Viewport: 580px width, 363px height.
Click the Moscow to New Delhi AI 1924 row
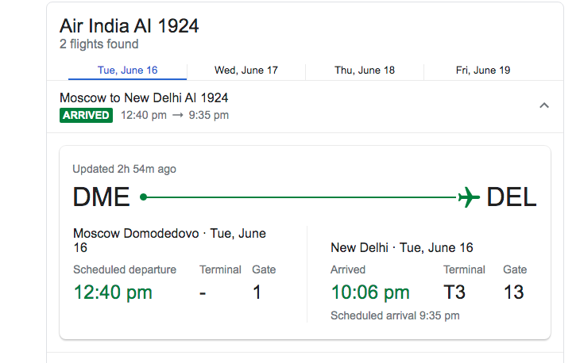(305, 106)
